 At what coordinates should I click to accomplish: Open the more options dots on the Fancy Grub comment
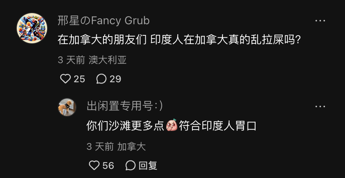pos(320,21)
